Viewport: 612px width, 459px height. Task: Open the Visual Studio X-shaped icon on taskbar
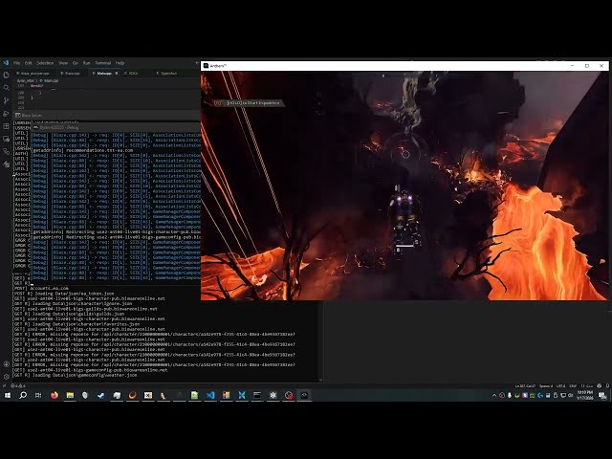[242, 395]
